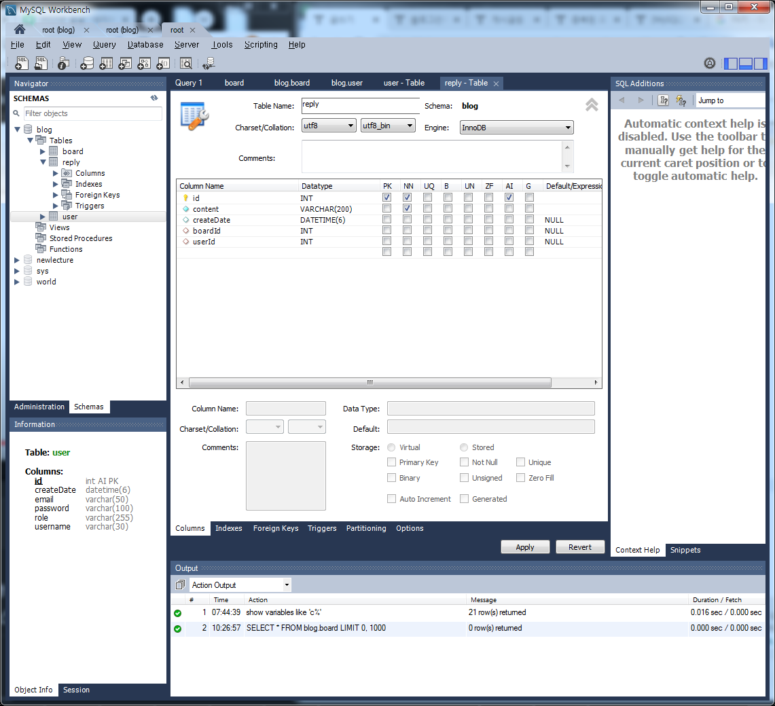Collapse table header with double chevron
The image size is (775, 706).
[592, 105]
